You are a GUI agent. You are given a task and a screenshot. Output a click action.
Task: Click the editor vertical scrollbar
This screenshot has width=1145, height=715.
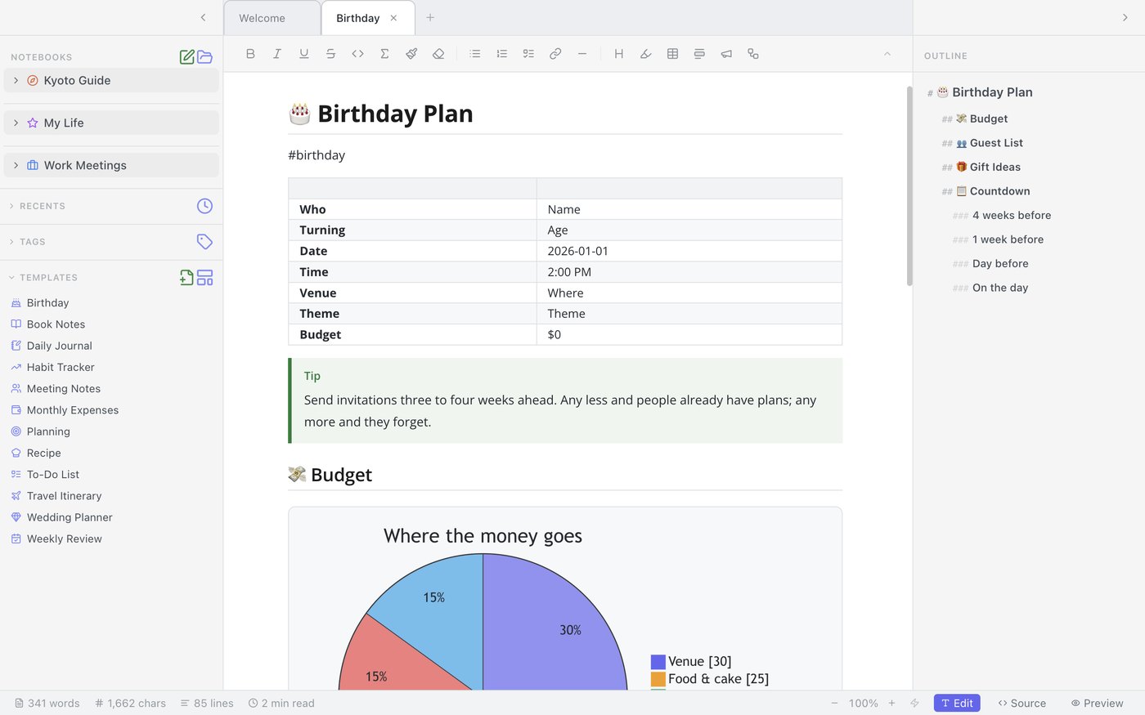909,186
